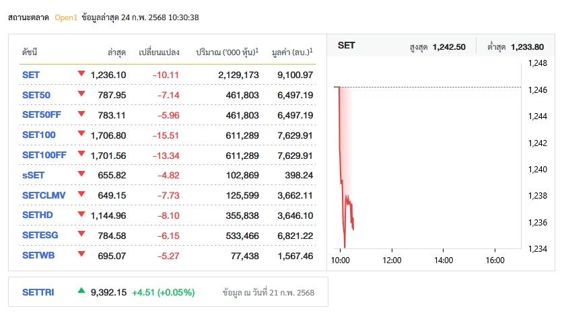This screenshot has height=313, width=562.
Task: Click the red down arrow beside SETHD
Action: (81, 214)
